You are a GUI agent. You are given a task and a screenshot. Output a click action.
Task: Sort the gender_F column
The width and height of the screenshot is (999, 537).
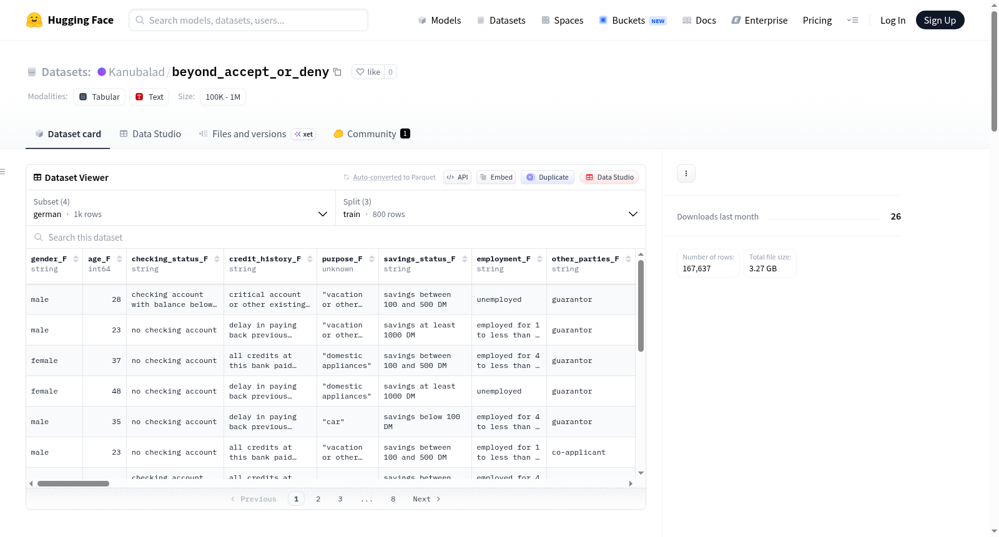pyautogui.click(x=76, y=259)
